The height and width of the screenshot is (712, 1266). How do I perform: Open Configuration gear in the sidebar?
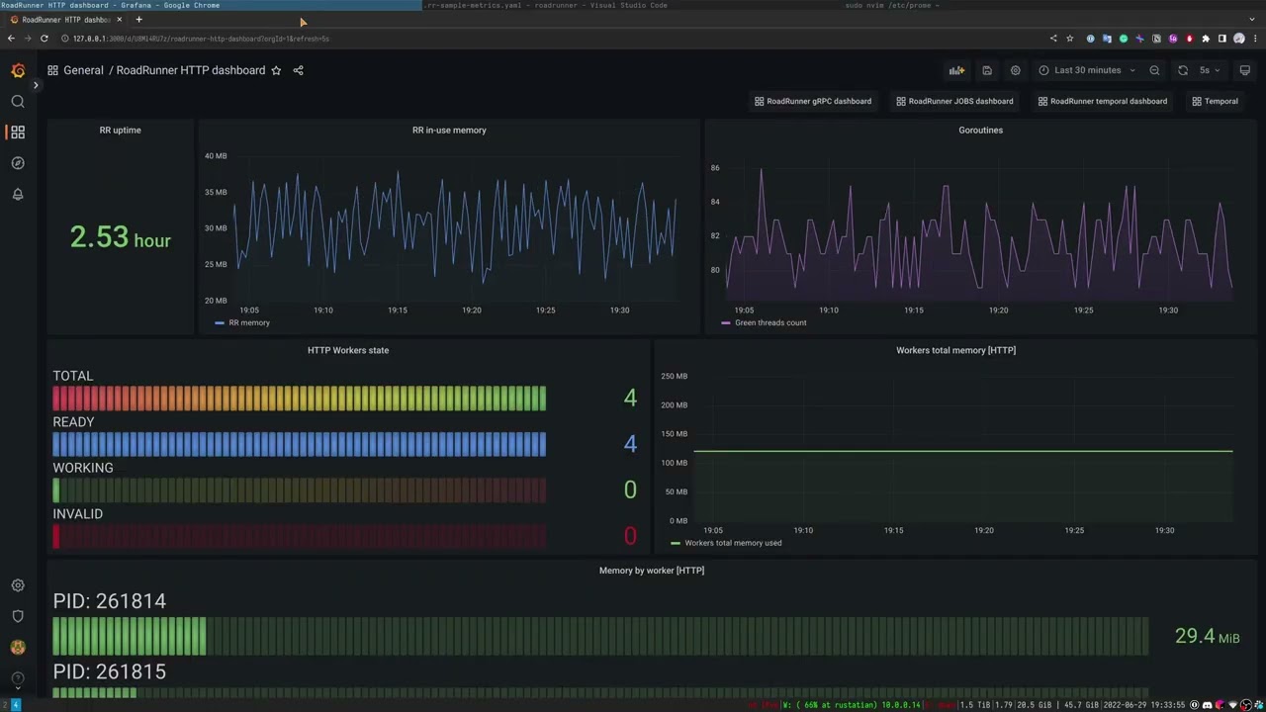click(x=18, y=585)
